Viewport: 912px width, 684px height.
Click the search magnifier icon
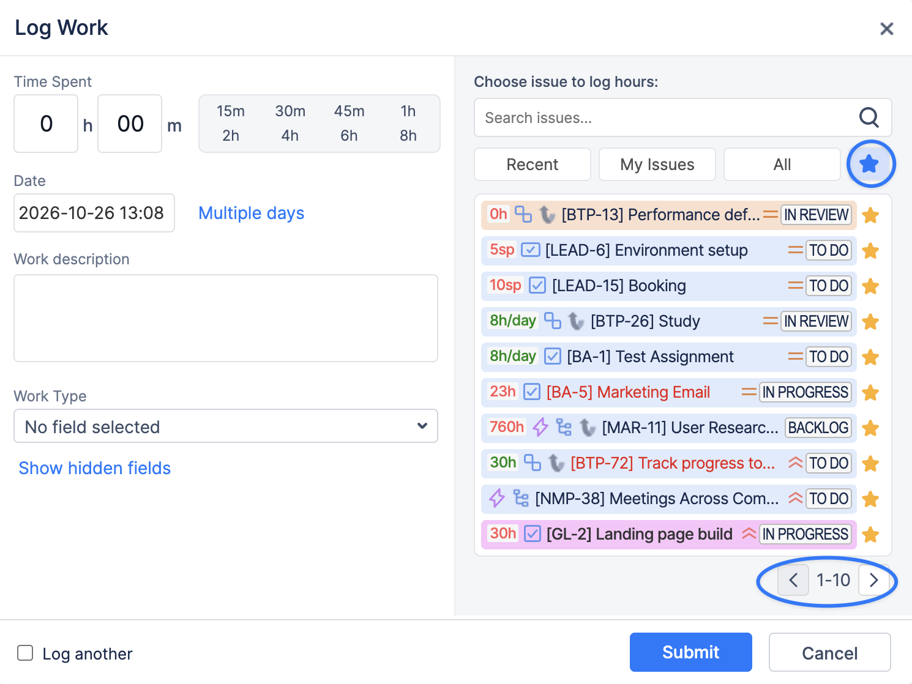coord(869,117)
